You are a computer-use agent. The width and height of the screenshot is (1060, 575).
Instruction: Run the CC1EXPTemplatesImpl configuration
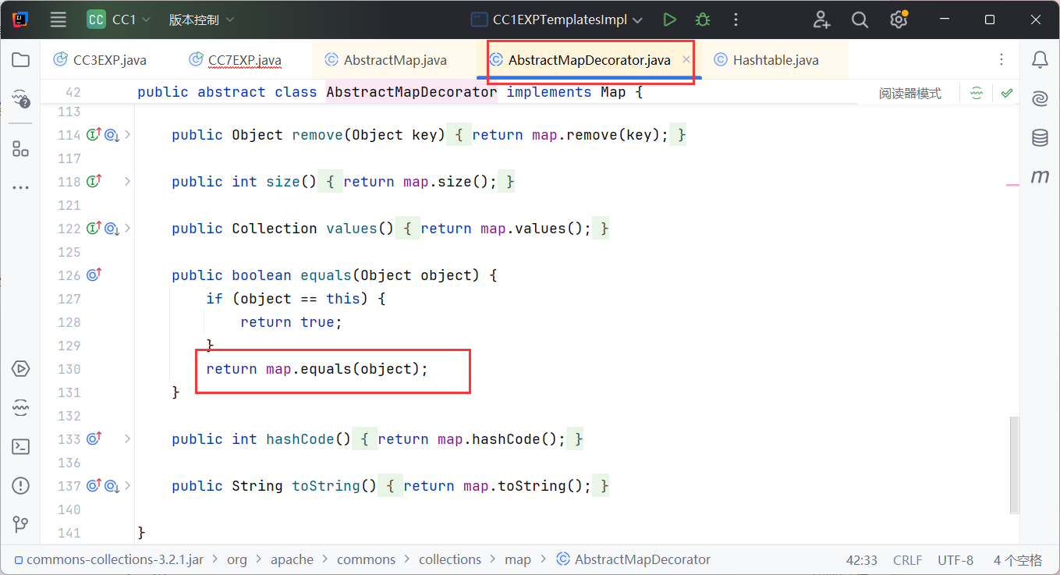[x=669, y=20]
